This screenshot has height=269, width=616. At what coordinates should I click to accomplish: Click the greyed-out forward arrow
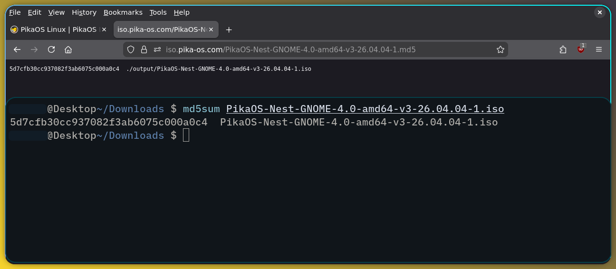click(x=34, y=49)
